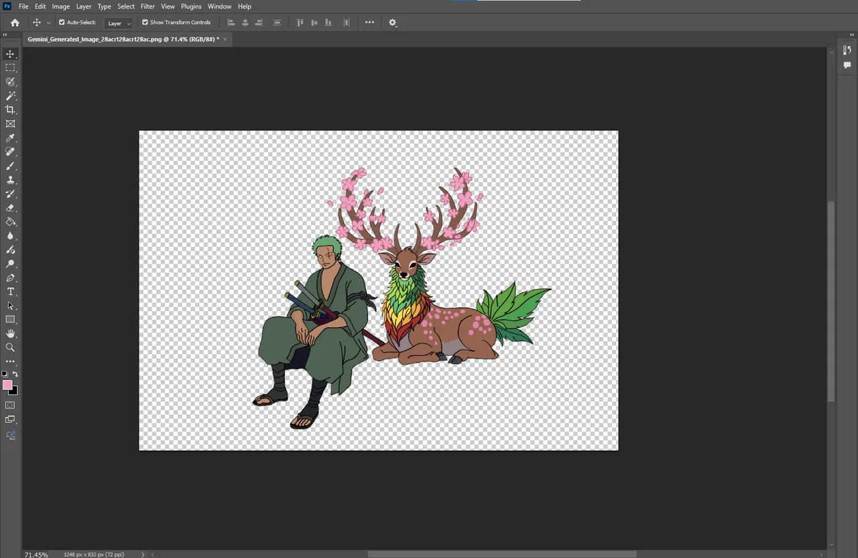This screenshot has width=858, height=558.
Task: Align top edges of layers
Action: coord(300,22)
